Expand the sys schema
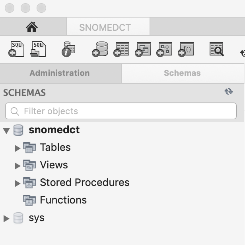The image size is (245, 245). pyautogui.click(x=6, y=218)
